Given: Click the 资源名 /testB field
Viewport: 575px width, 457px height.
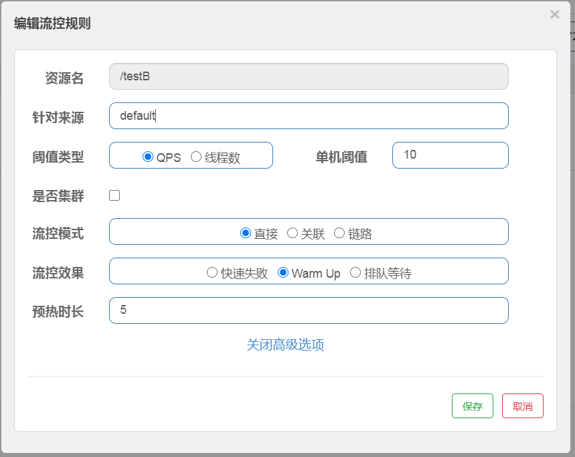Looking at the screenshot, I should point(309,76).
